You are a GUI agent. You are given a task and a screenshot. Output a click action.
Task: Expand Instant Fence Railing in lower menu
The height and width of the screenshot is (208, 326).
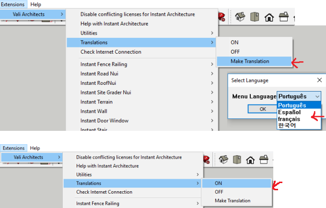pos(133,203)
